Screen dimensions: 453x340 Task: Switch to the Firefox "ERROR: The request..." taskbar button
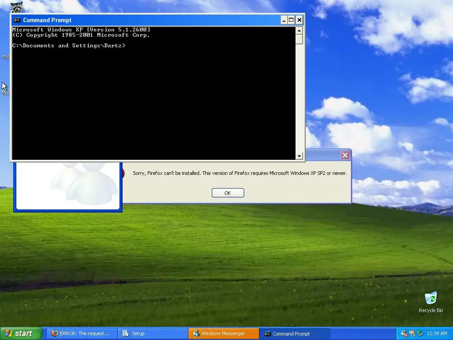coord(81,333)
